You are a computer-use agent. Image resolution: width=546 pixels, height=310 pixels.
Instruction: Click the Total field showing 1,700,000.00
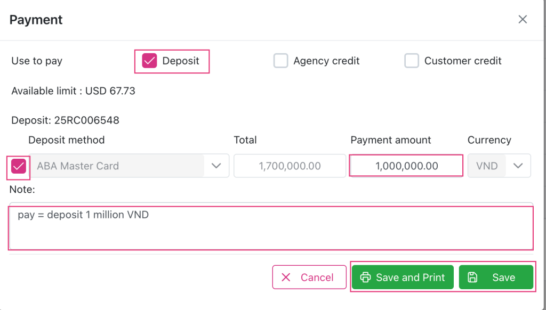290,166
